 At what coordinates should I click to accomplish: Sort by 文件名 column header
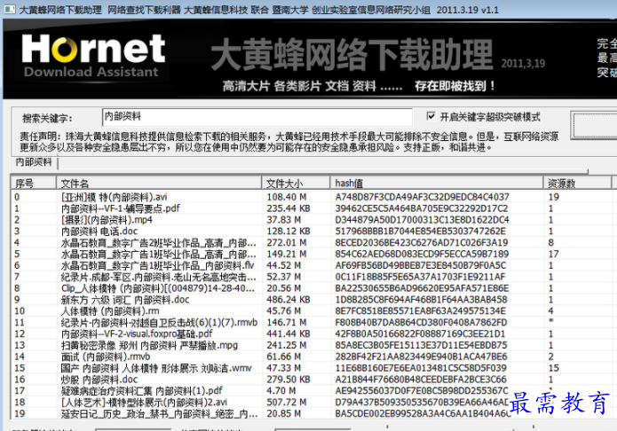tap(159, 183)
